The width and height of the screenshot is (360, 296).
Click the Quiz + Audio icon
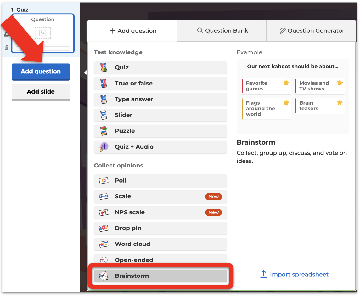pos(104,147)
